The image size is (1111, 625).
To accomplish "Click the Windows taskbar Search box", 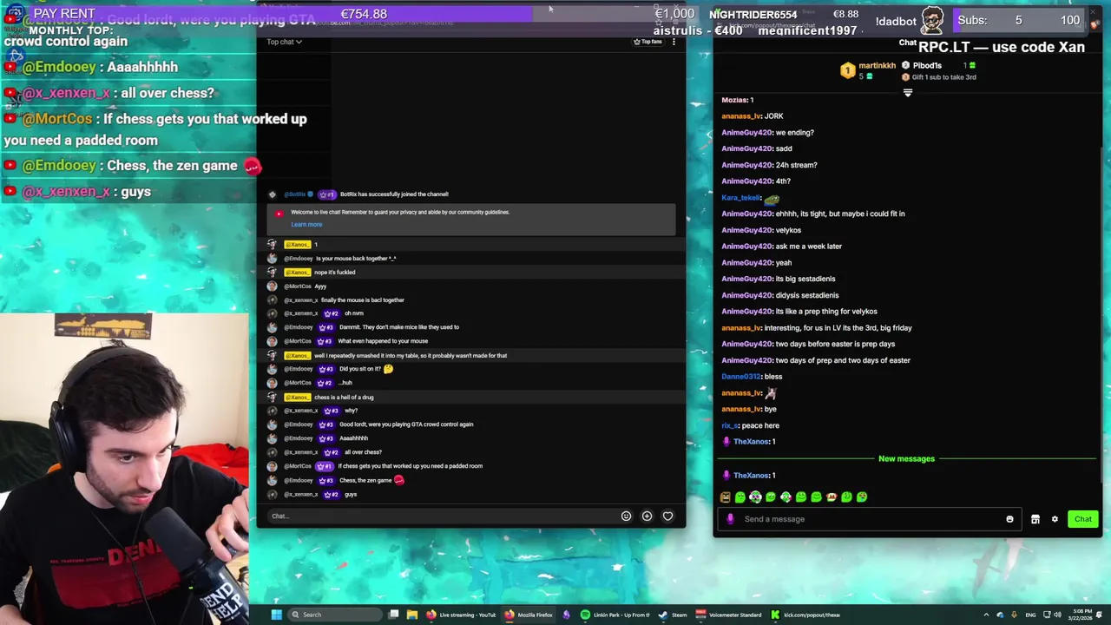I will click(337, 615).
